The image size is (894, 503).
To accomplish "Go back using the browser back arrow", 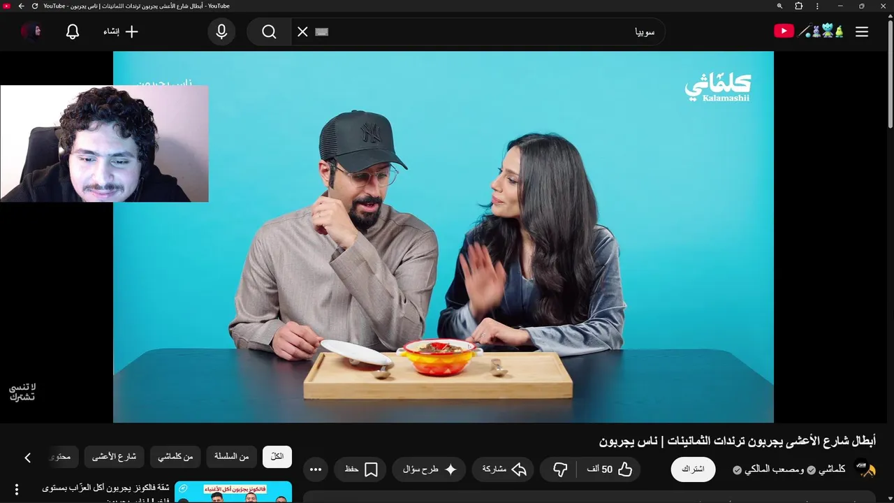I will [x=21, y=6].
